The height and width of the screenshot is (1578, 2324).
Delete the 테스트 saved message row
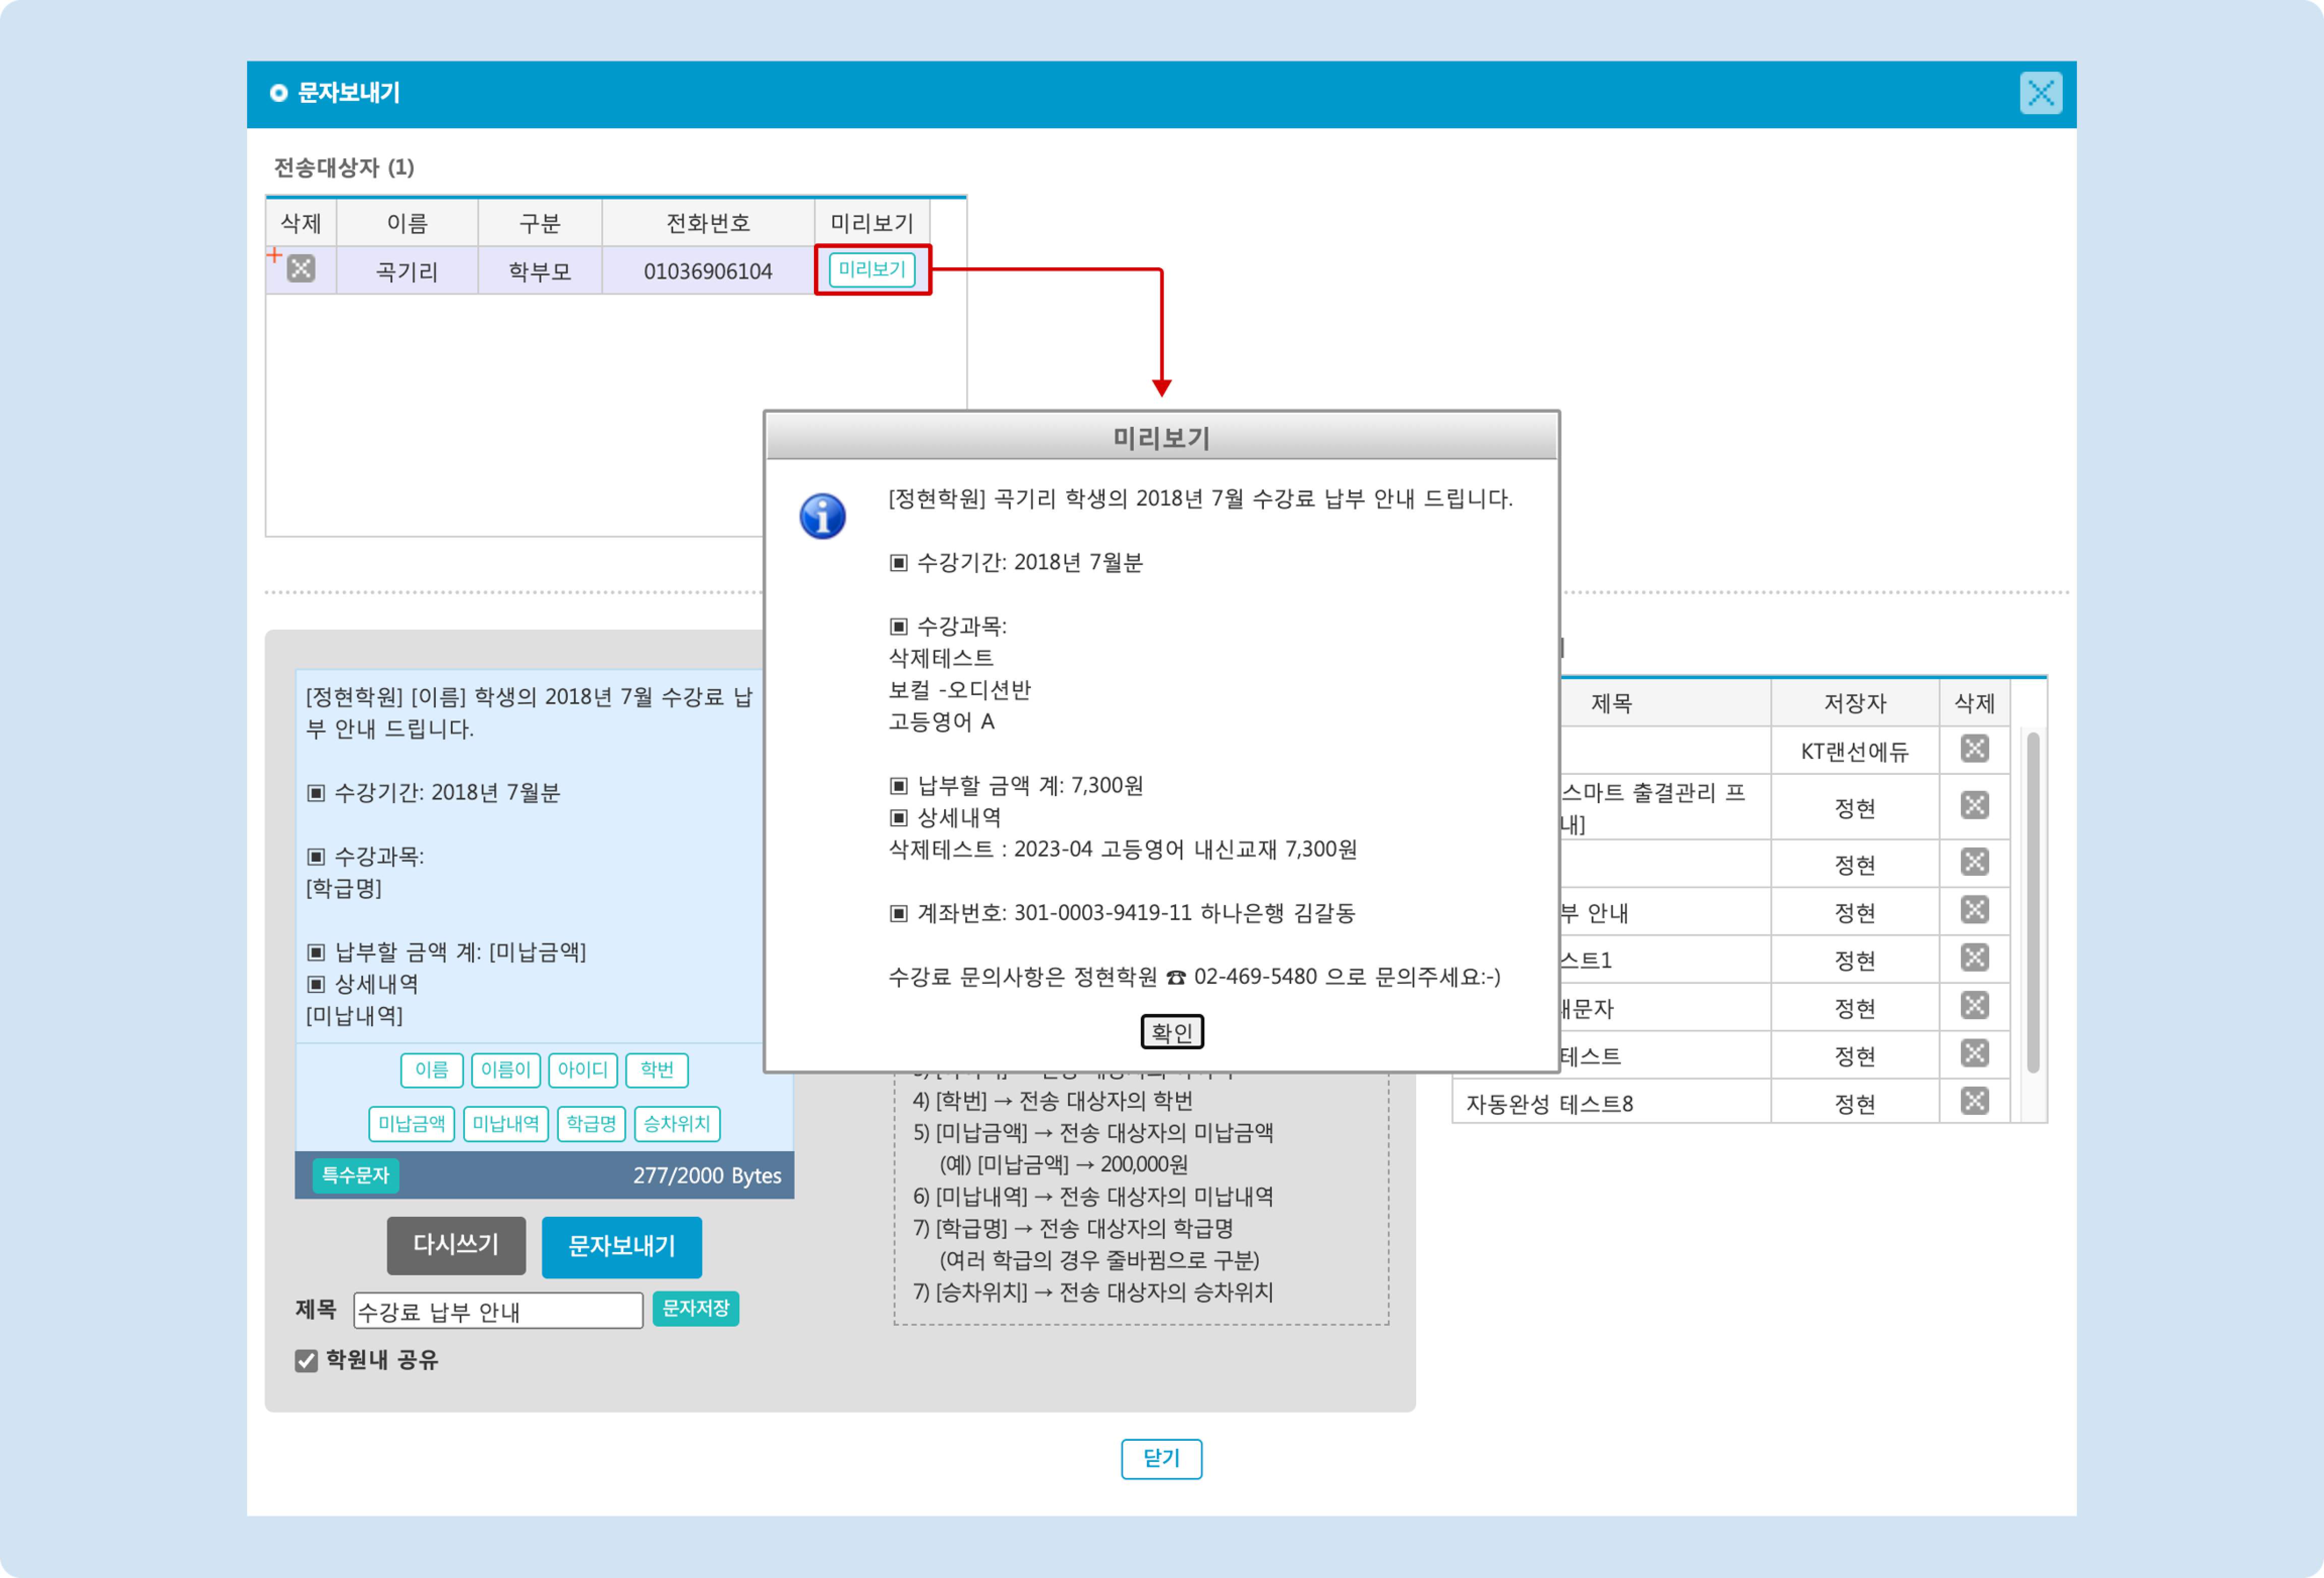[x=1974, y=1053]
